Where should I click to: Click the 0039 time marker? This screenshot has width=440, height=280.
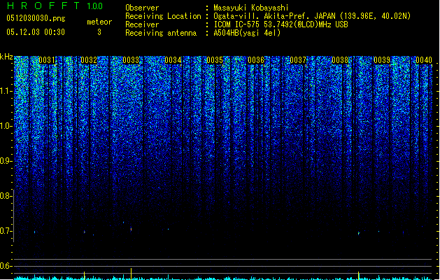click(x=382, y=60)
